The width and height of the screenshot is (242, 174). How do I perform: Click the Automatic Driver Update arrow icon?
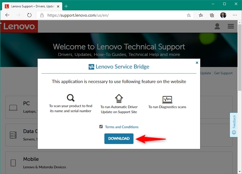click(x=119, y=99)
